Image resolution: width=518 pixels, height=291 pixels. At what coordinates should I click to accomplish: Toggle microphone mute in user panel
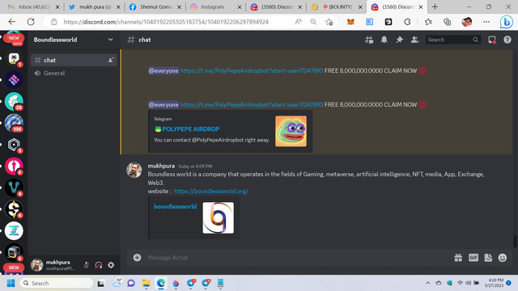(87, 265)
